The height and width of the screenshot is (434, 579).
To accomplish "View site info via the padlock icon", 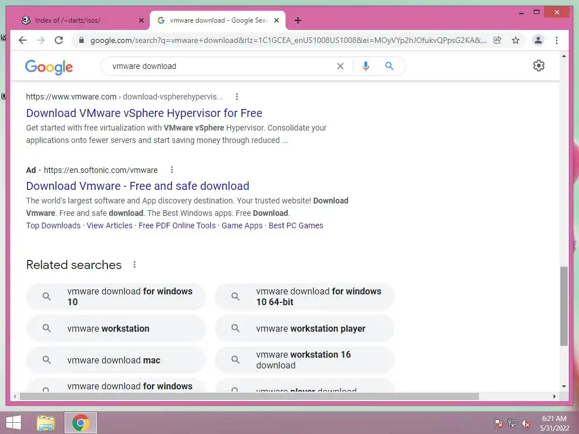I will pyautogui.click(x=81, y=40).
